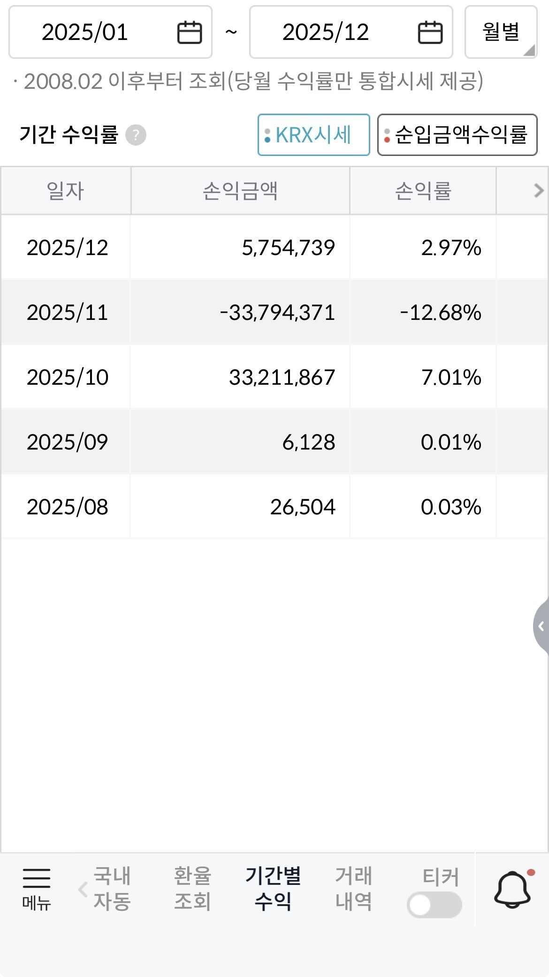Open the start date calendar icon
This screenshot has width=549, height=977.
pos(190,32)
